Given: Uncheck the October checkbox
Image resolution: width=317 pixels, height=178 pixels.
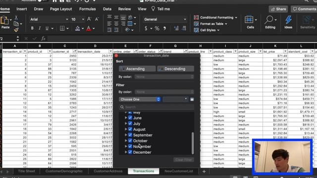Looking at the screenshot, I should 130,140.
